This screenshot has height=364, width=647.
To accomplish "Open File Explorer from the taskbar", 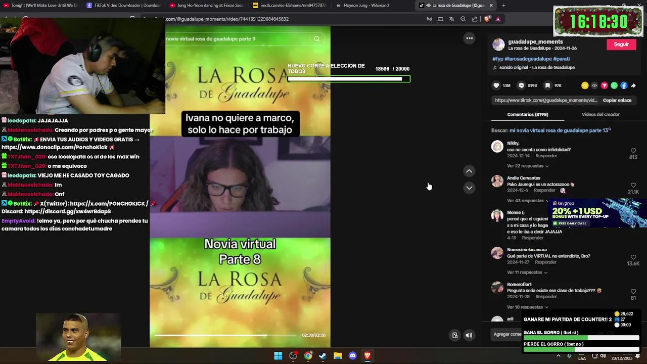I will (x=338, y=356).
